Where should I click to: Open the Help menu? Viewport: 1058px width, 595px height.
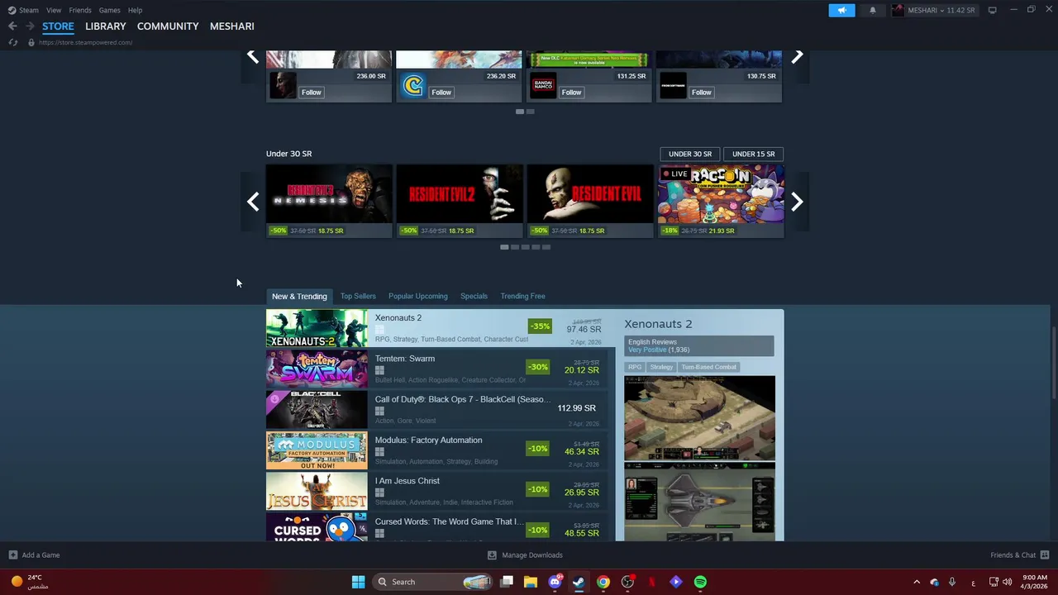click(135, 10)
